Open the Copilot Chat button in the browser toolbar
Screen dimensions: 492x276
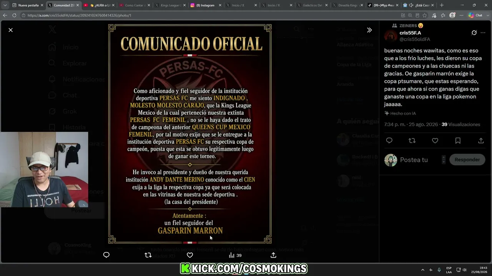coord(475,15)
